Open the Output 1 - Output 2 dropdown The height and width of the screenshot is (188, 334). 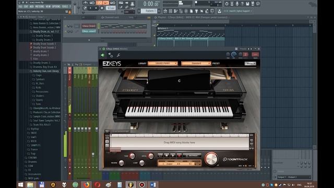click(x=294, y=177)
